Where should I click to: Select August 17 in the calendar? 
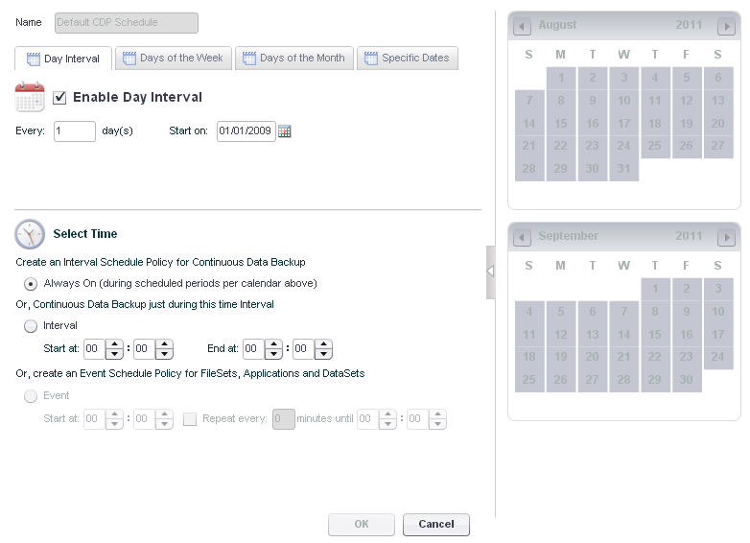[x=623, y=124]
